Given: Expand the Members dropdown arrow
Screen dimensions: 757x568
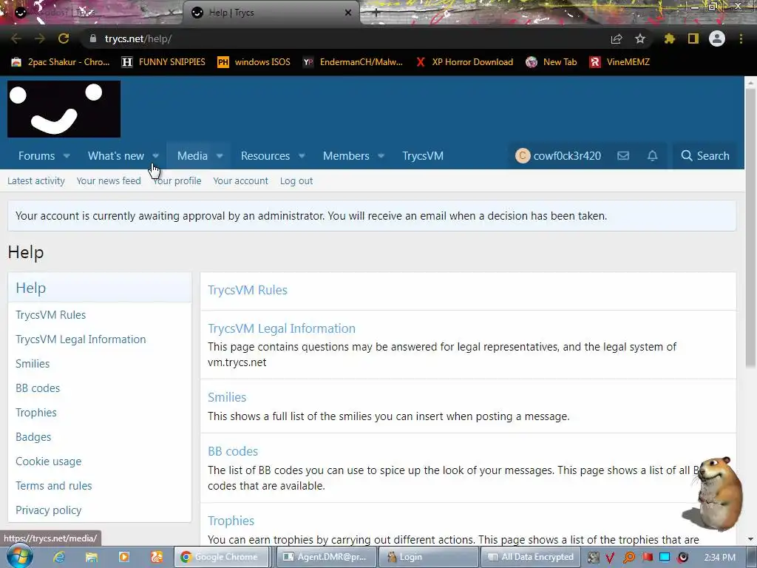Looking at the screenshot, I should tap(381, 156).
